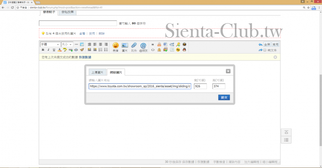Click the QQ penguin icon
The height and width of the screenshot is (168, 322).
(185, 50)
